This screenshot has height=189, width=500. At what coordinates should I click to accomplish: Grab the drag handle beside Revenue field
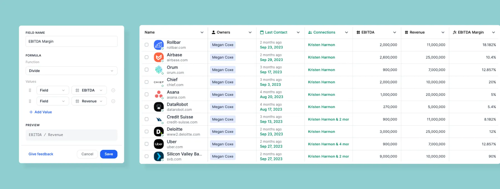30,101
